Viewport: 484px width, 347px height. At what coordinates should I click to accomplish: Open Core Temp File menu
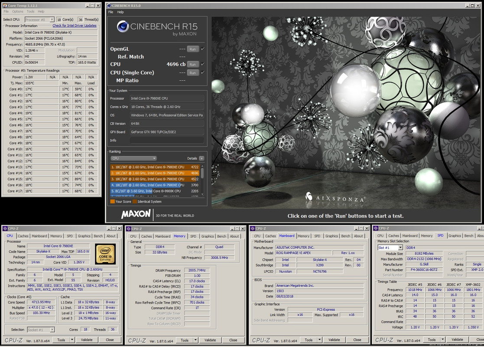click(6, 11)
